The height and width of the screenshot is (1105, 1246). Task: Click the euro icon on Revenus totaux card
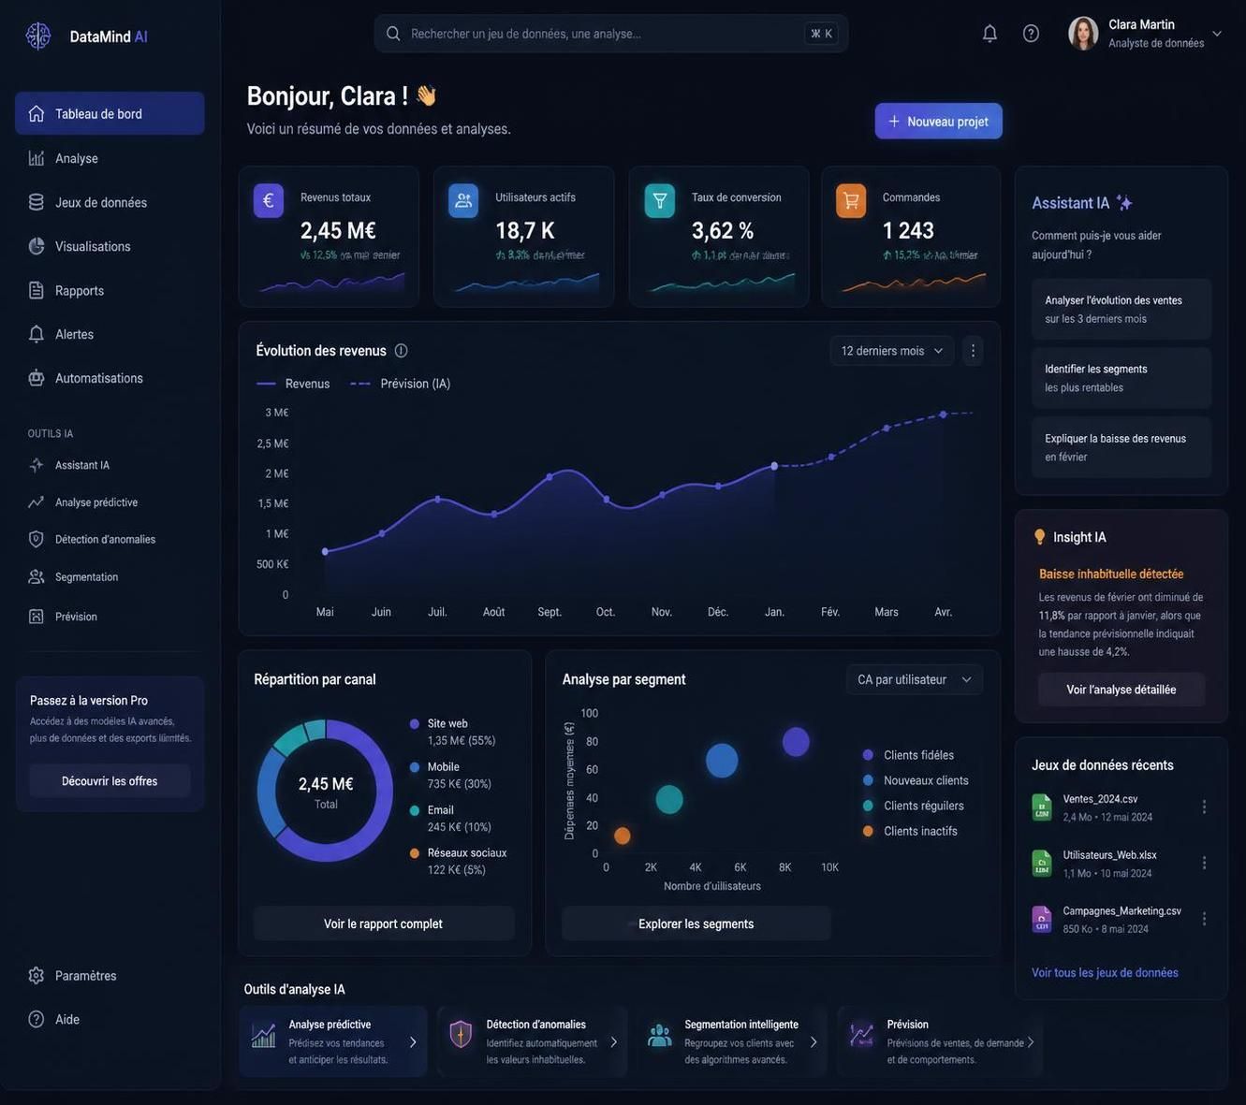(269, 200)
